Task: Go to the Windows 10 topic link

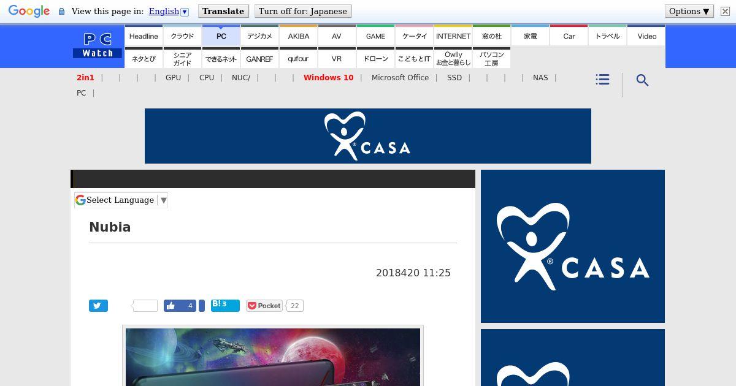Action: 328,78
